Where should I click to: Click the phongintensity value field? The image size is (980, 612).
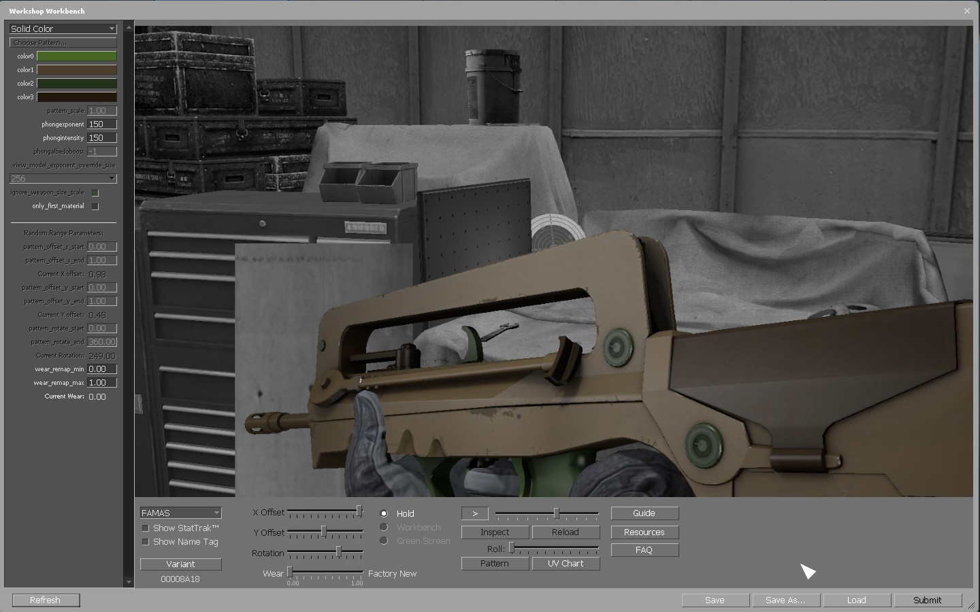pyautogui.click(x=102, y=137)
